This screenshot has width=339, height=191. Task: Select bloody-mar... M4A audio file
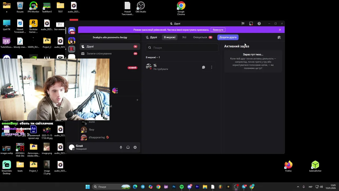[20, 43]
